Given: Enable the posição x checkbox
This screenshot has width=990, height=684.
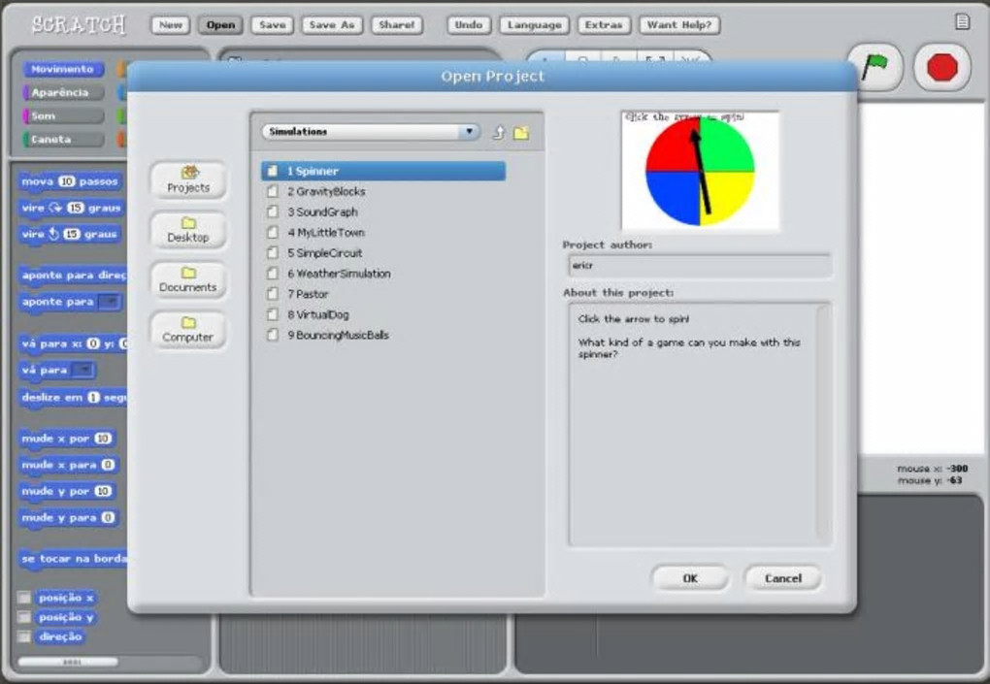Looking at the screenshot, I should coord(24,597).
